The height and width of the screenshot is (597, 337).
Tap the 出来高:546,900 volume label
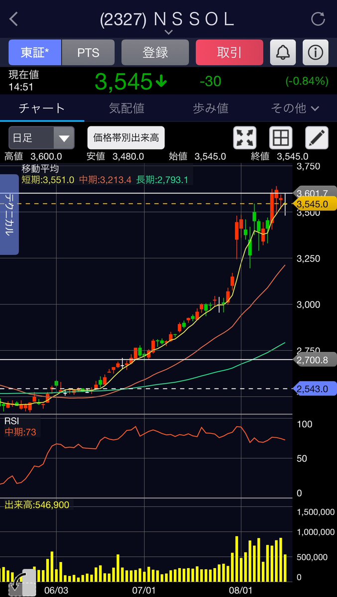[37, 504]
